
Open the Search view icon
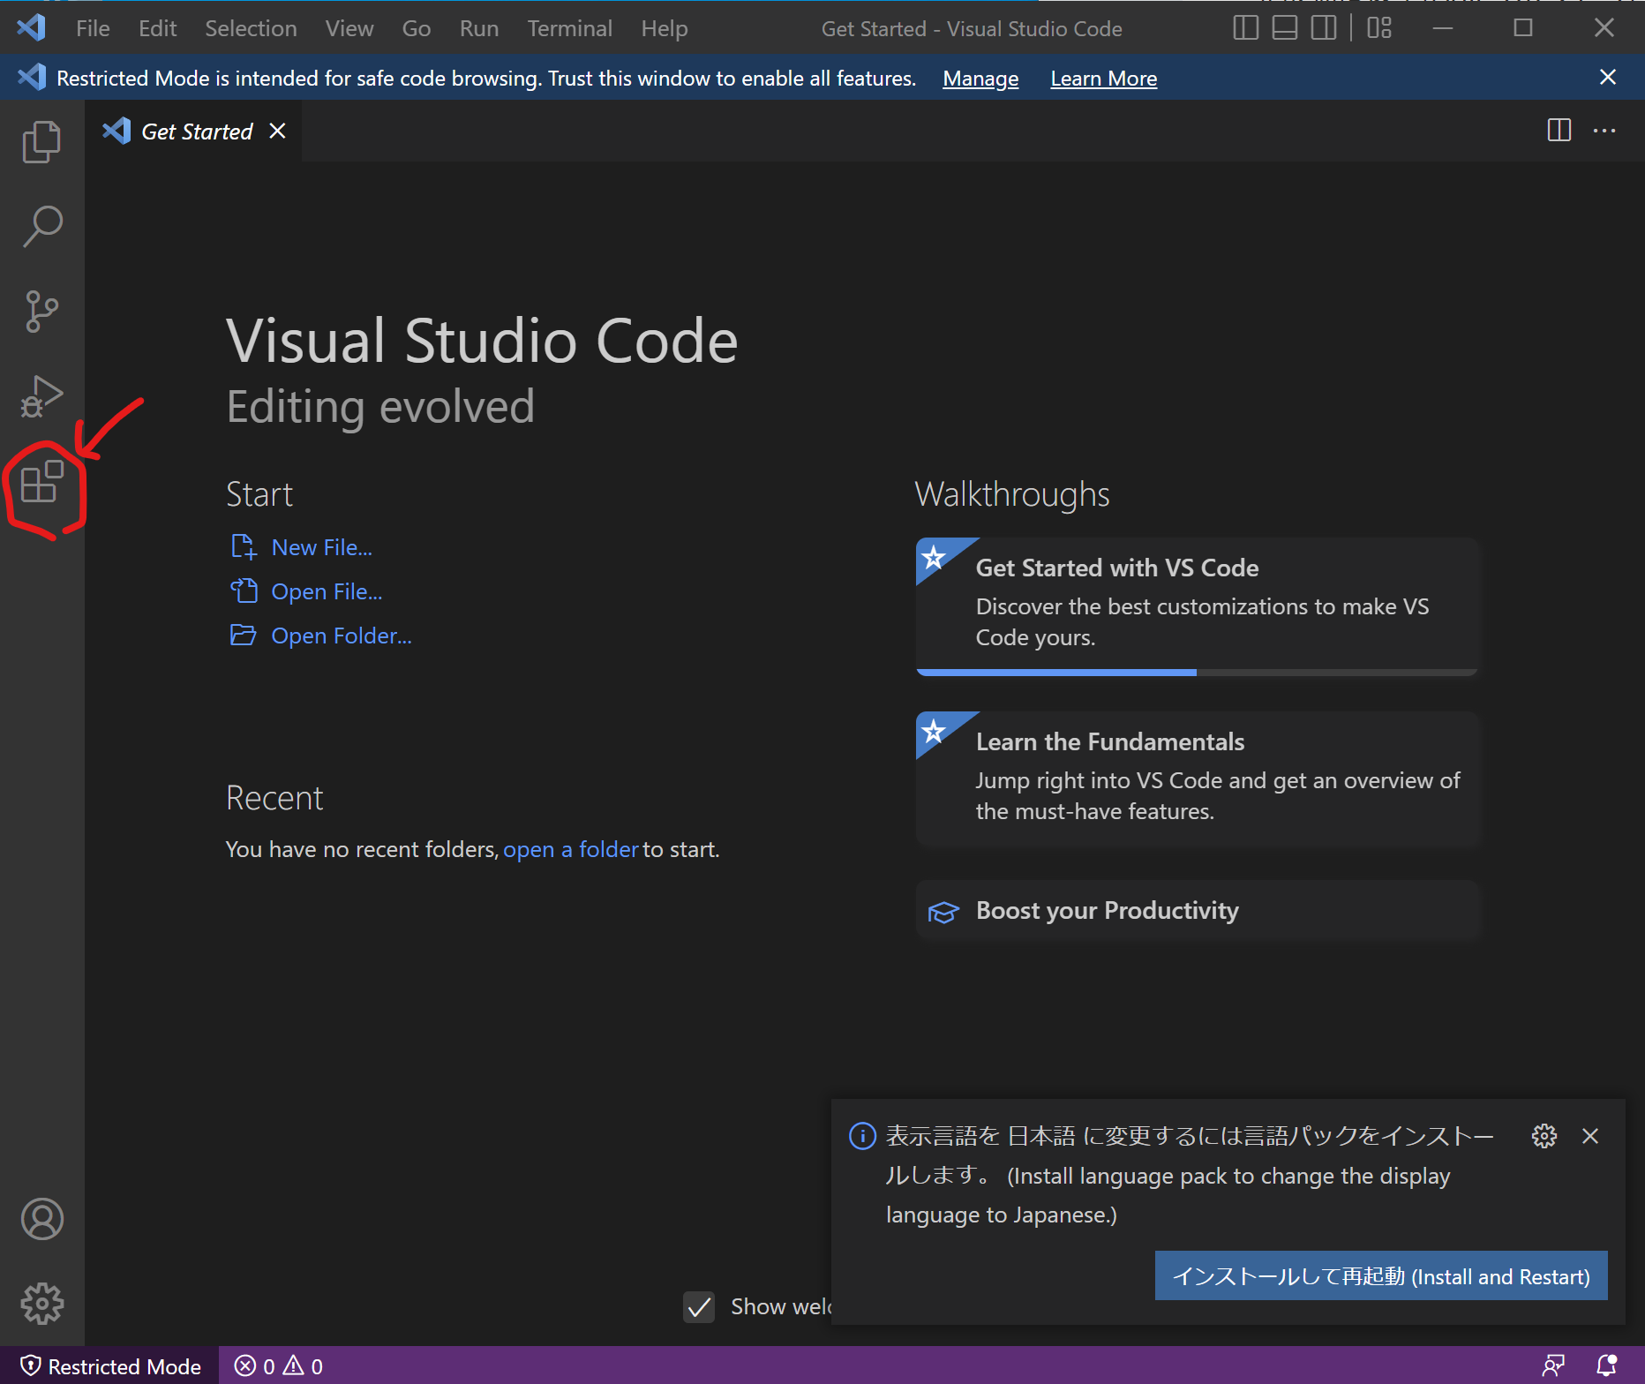pyautogui.click(x=41, y=227)
